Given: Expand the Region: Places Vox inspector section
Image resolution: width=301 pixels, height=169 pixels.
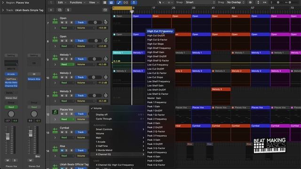Looking at the screenshot, I should tap(3, 3).
